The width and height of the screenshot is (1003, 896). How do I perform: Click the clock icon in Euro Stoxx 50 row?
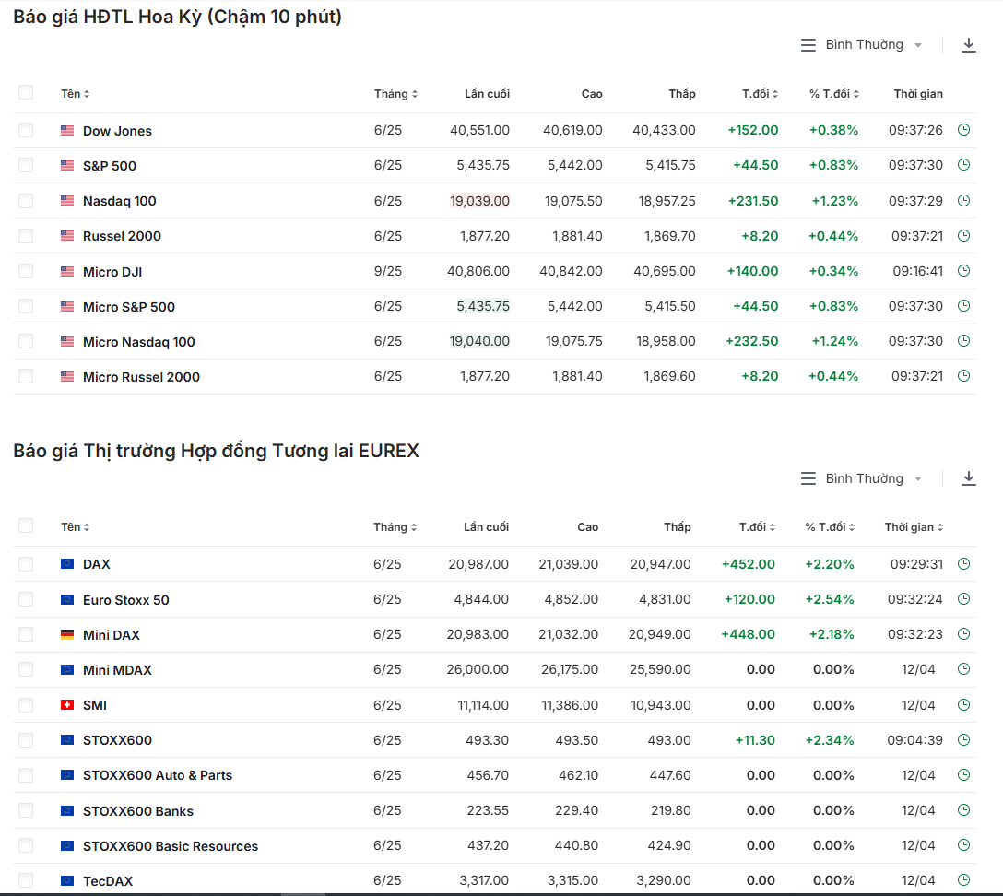tap(964, 599)
